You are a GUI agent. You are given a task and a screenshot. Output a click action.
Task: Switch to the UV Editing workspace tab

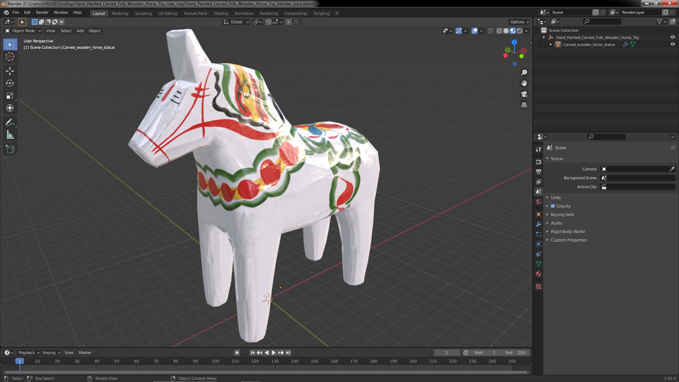click(x=168, y=13)
